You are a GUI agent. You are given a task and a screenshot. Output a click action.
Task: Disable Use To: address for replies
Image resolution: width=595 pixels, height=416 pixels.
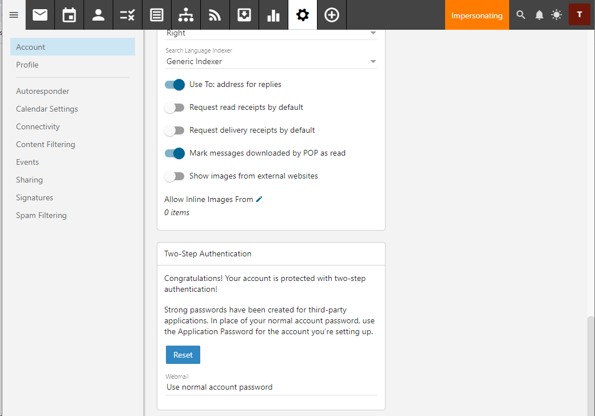(174, 85)
